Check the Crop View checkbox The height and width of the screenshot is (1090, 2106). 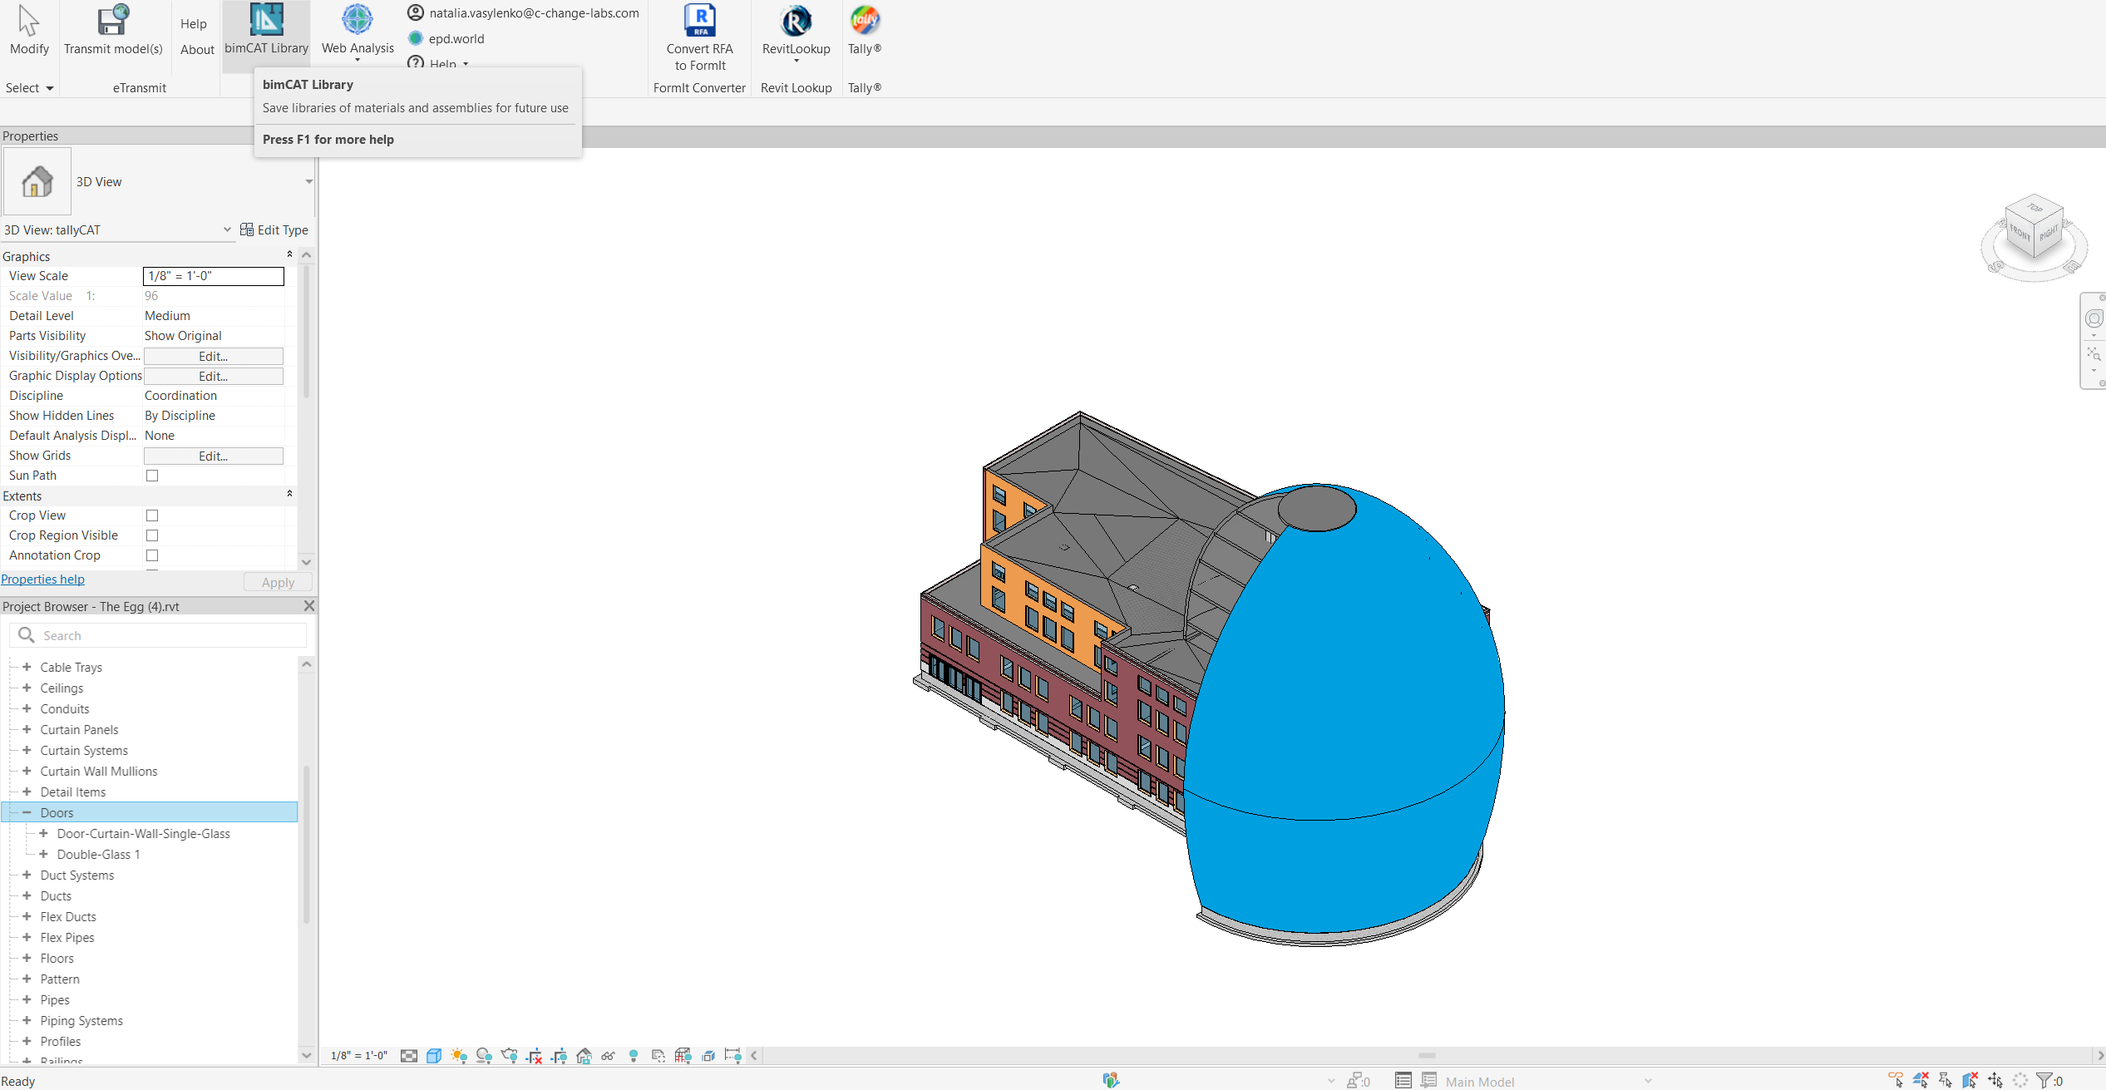point(152,515)
